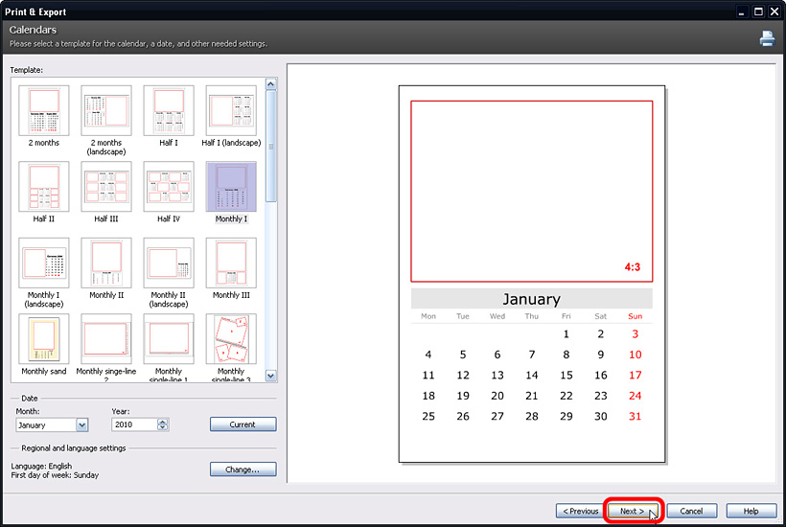Click the Change... regional settings button
Screen dimensions: 786x527
[243, 470]
